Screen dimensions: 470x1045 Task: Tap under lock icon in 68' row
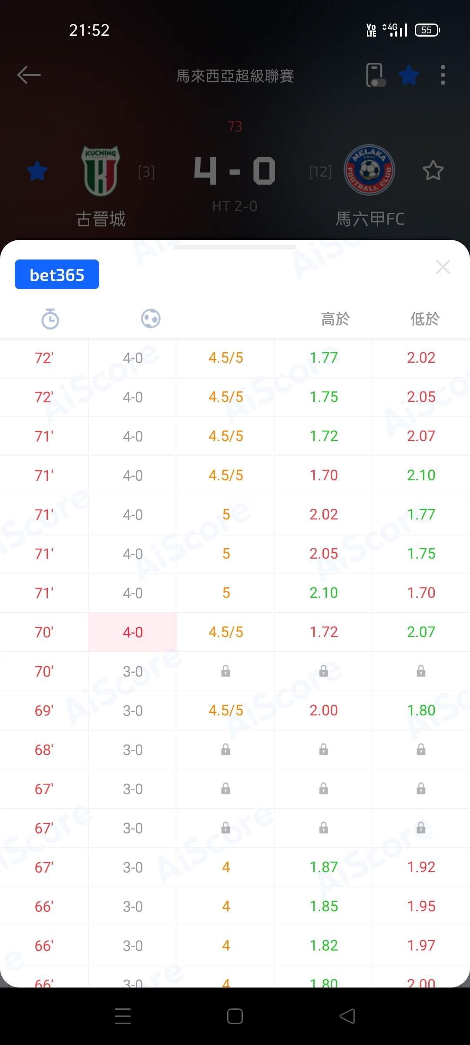(421, 749)
